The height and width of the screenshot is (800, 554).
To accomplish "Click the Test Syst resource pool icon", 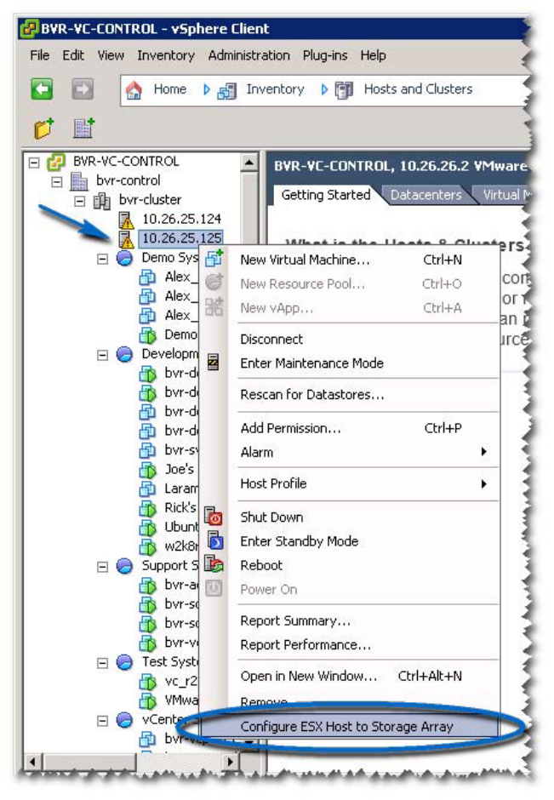I will pyautogui.click(x=124, y=662).
